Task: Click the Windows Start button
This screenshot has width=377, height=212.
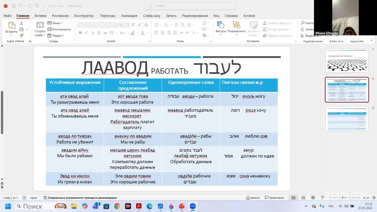Action: pos(8,206)
